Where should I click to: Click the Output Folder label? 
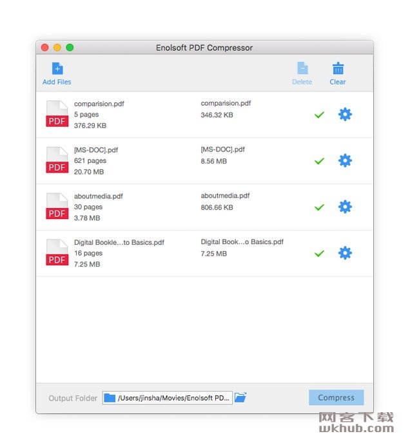click(x=73, y=398)
